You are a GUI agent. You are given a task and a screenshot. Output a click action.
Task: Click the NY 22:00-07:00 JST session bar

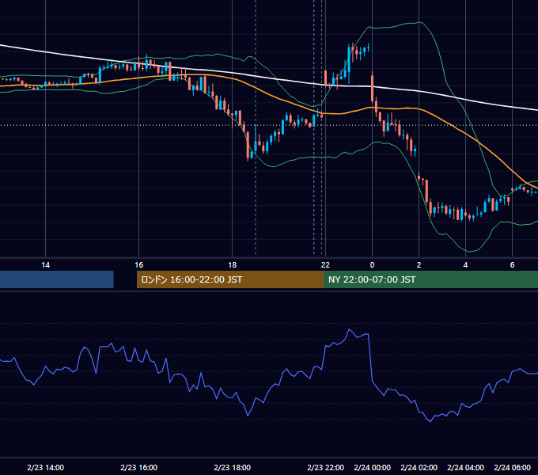click(x=430, y=279)
